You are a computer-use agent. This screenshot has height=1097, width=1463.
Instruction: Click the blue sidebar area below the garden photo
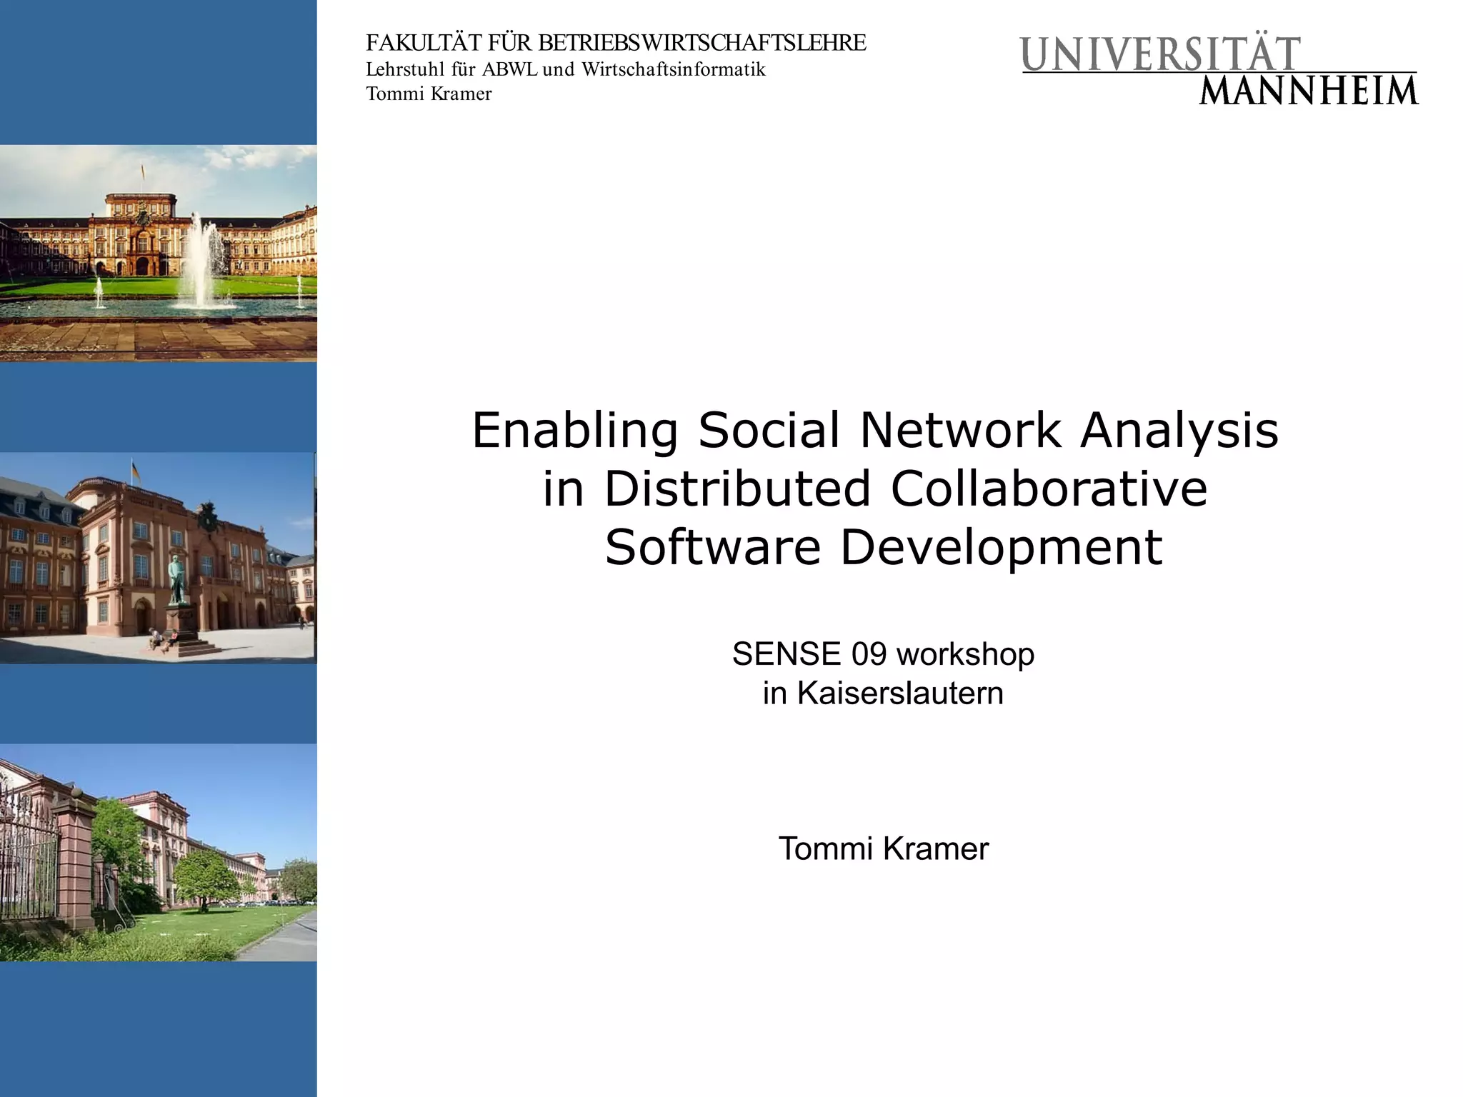(158, 1028)
